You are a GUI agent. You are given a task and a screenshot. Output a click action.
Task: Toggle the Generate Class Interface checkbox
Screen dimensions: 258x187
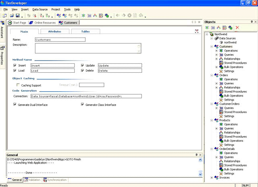(x=83, y=105)
